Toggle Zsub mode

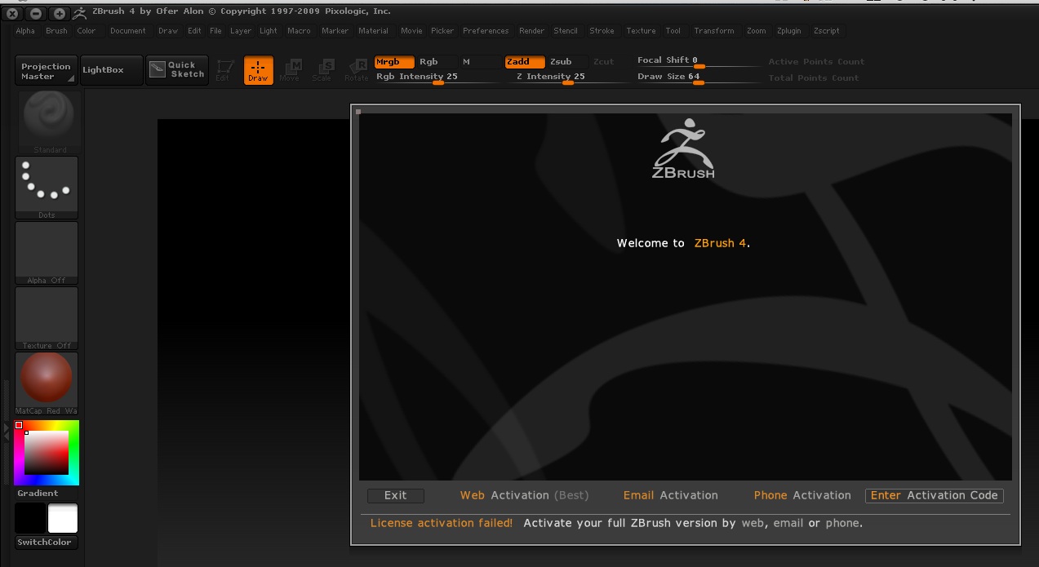point(568,62)
